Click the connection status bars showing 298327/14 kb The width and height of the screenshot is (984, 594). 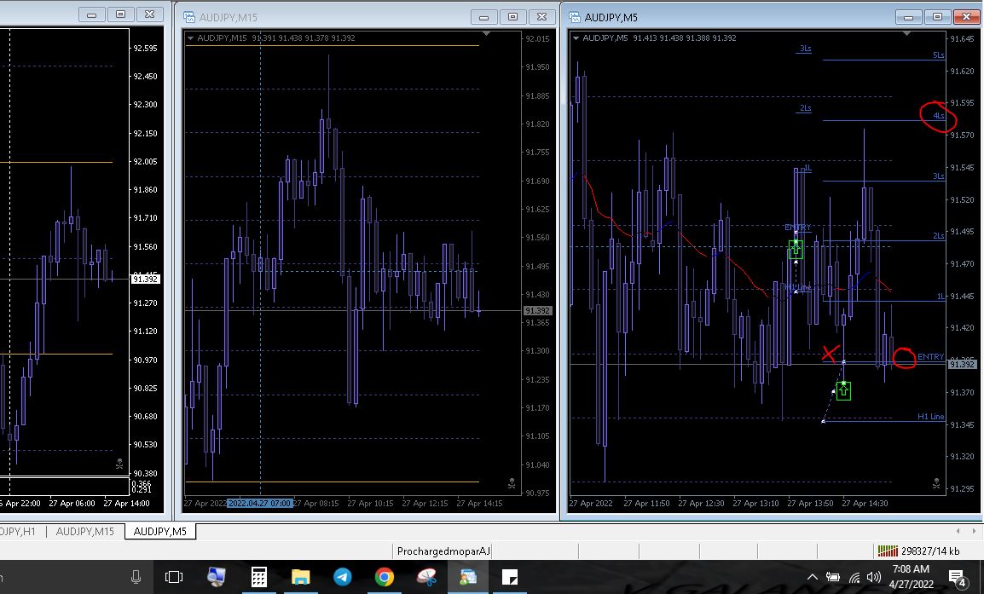pyautogui.click(x=888, y=551)
